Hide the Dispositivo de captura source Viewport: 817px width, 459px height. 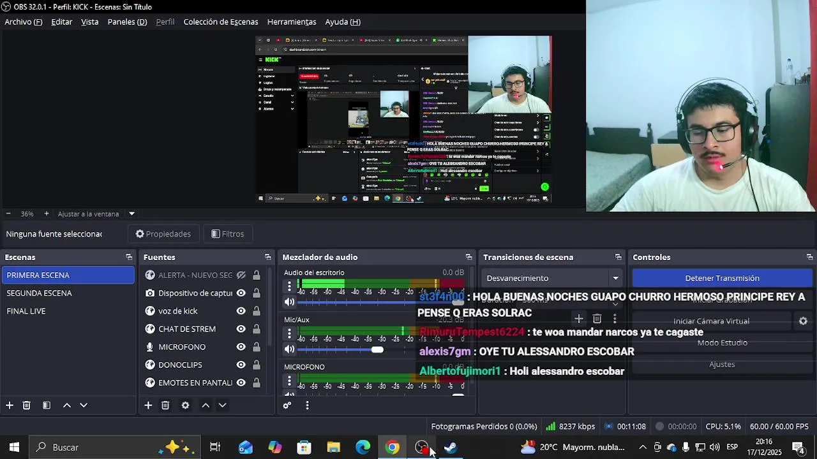(241, 293)
